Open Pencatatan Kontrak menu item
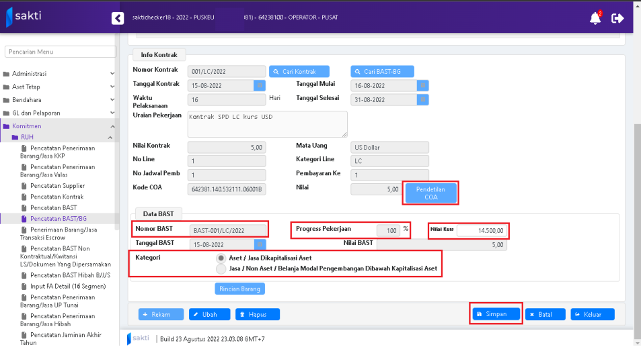 56,197
